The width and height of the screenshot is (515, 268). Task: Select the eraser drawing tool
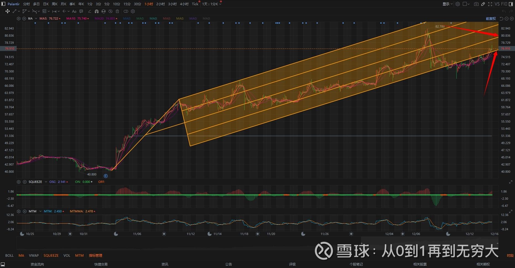89,11
